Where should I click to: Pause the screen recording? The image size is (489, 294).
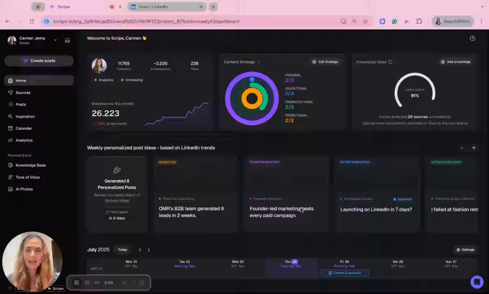(x=87, y=283)
